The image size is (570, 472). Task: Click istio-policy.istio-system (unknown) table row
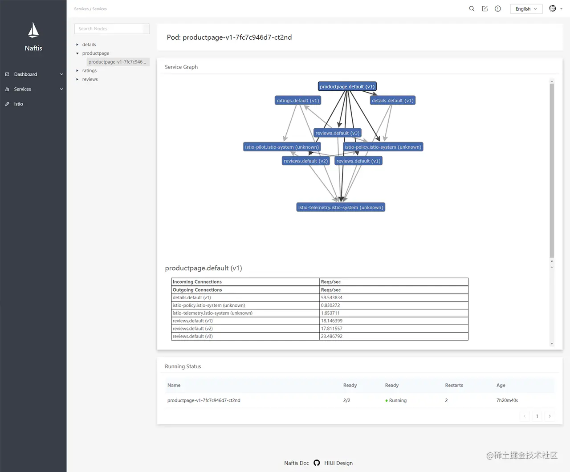click(x=320, y=305)
